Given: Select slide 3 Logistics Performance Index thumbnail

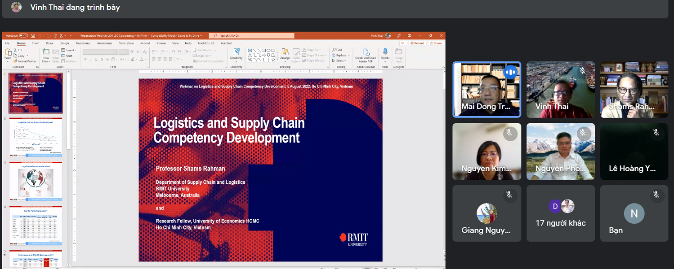Looking at the screenshot, I should click(x=36, y=182).
